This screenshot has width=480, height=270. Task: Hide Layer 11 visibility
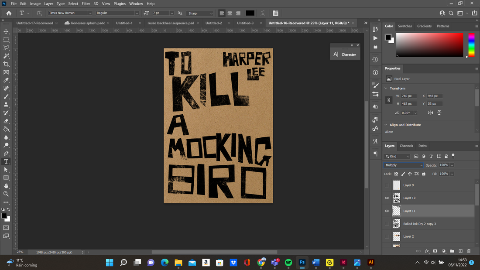pyautogui.click(x=387, y=211)
